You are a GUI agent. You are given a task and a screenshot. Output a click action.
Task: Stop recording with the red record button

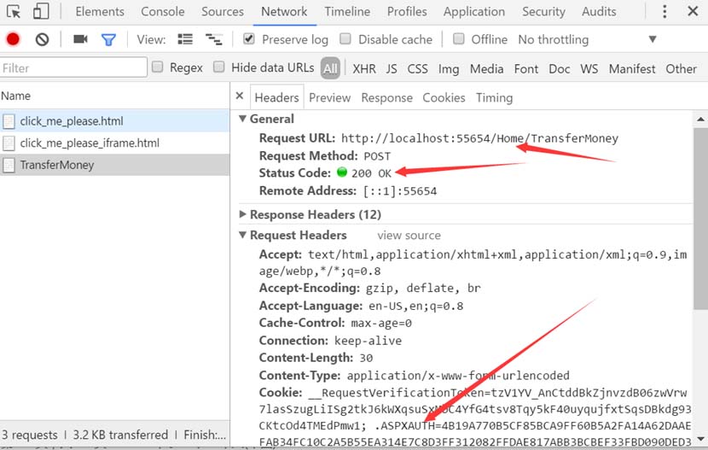(13, 40)
